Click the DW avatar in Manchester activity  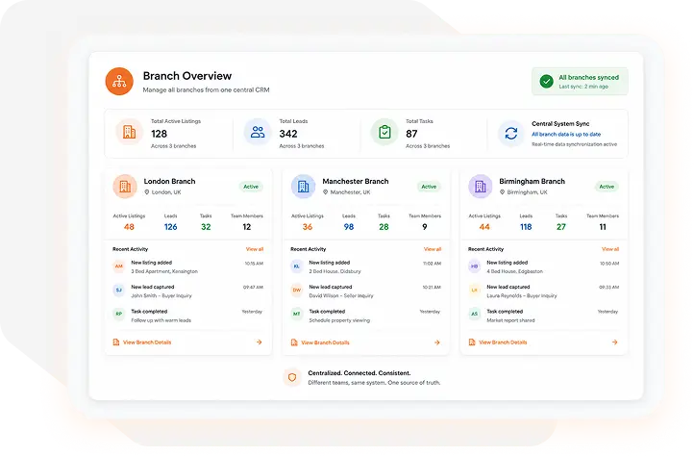click(x=297, y=291)
